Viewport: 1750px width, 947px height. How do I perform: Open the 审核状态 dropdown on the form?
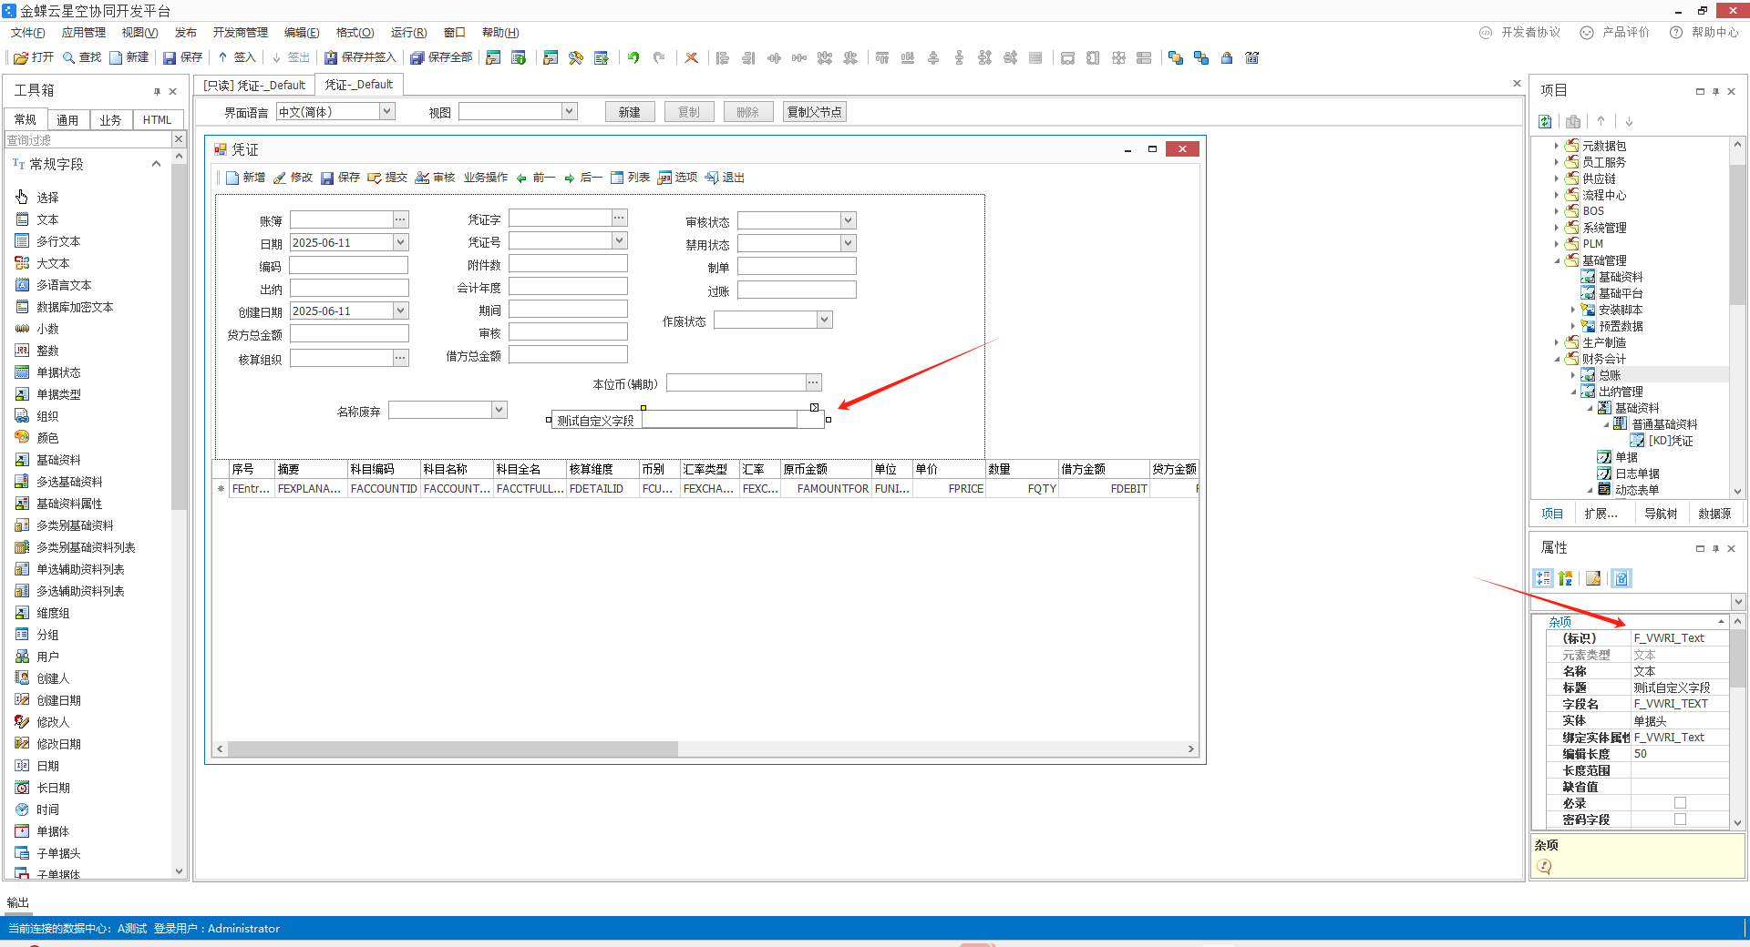click(848, 220)
